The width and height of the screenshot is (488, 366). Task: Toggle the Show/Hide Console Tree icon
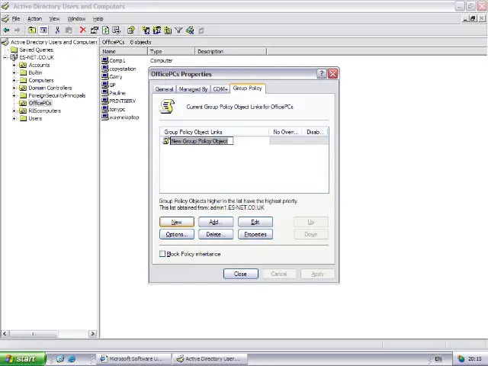[x=43, y=30]
